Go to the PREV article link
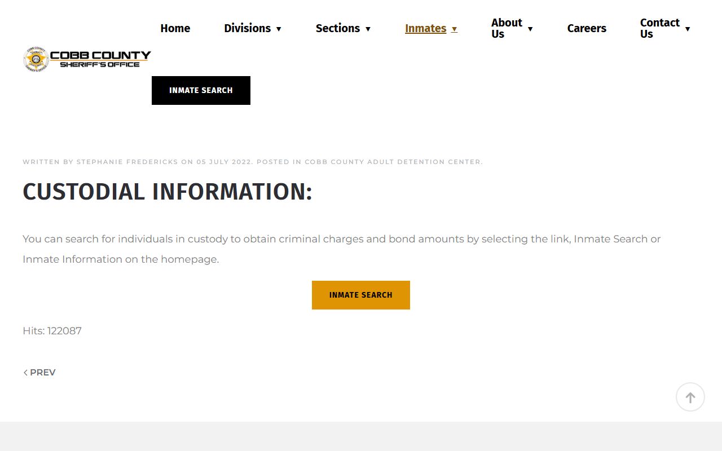The image size is (722, 451). pos(42,373)
